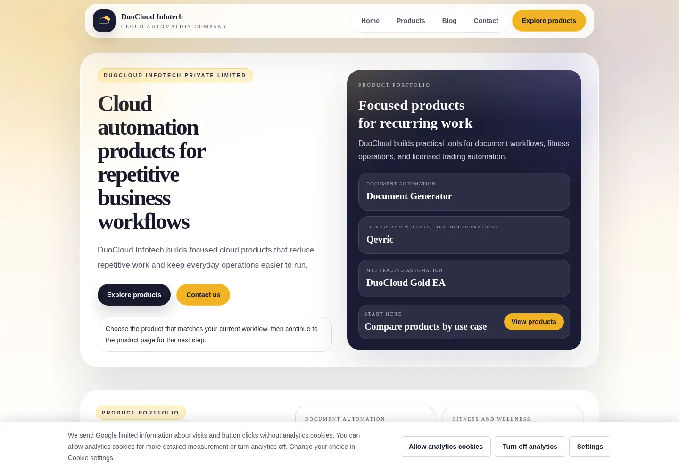Select Blog in the navigation bar
679x471 pixels.
(449, 21)
